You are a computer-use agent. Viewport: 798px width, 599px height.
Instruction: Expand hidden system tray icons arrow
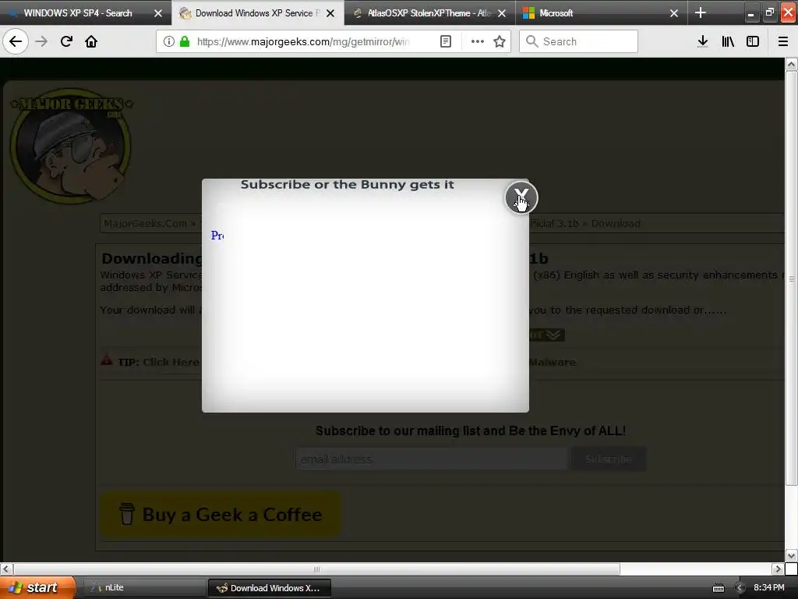[x=740, y=588]
